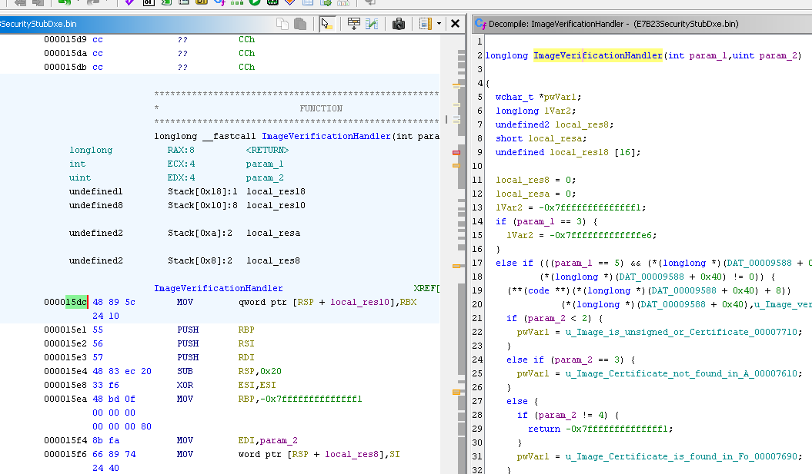
Task: Click the red marker in the listing margin
Action: pyautogui.click(x=456, y=152)
